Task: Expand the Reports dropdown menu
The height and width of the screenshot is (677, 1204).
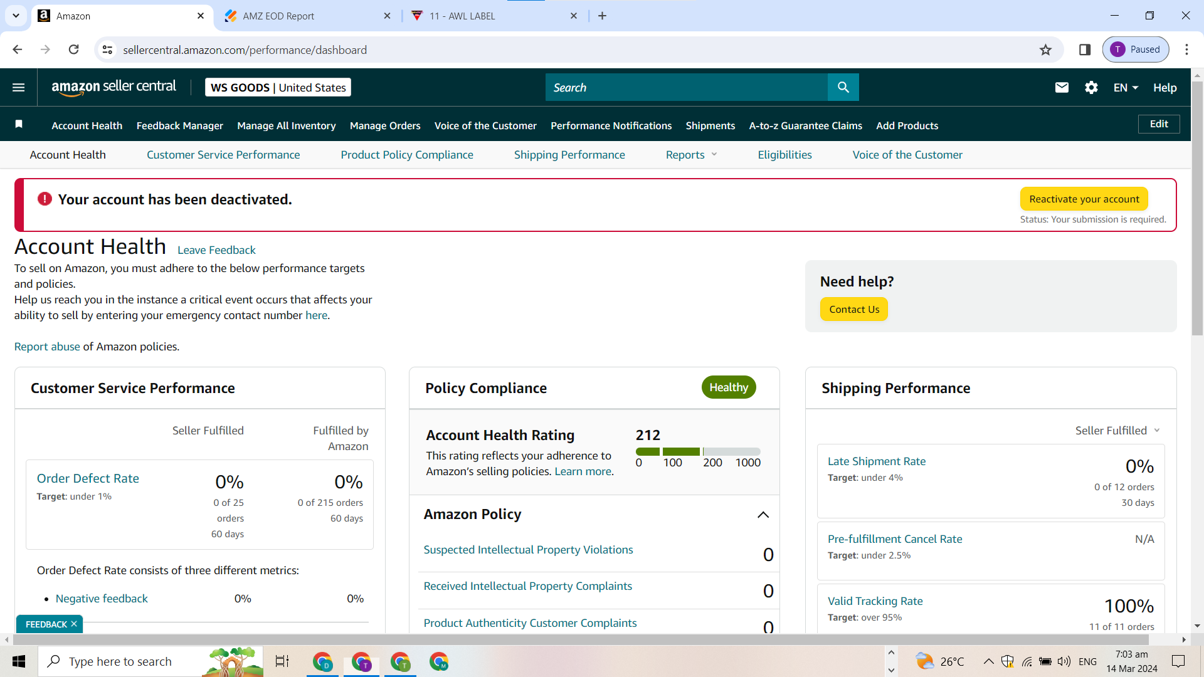Action: [x=691, y=155]
